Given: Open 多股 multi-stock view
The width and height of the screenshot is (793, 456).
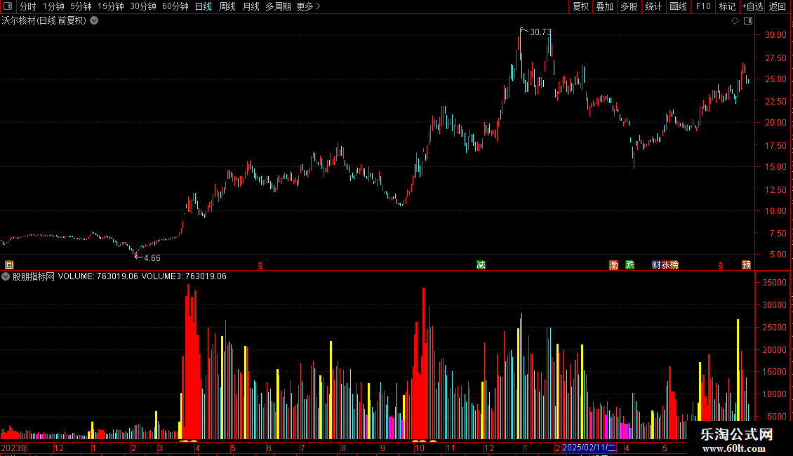Looking at the screenshot, I should (x=629, y=6).
